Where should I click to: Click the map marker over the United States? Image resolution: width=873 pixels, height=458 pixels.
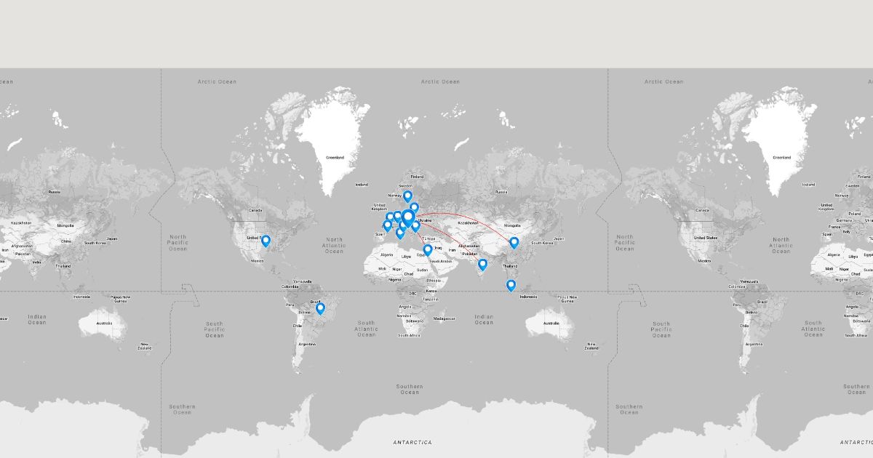point(266,241)
